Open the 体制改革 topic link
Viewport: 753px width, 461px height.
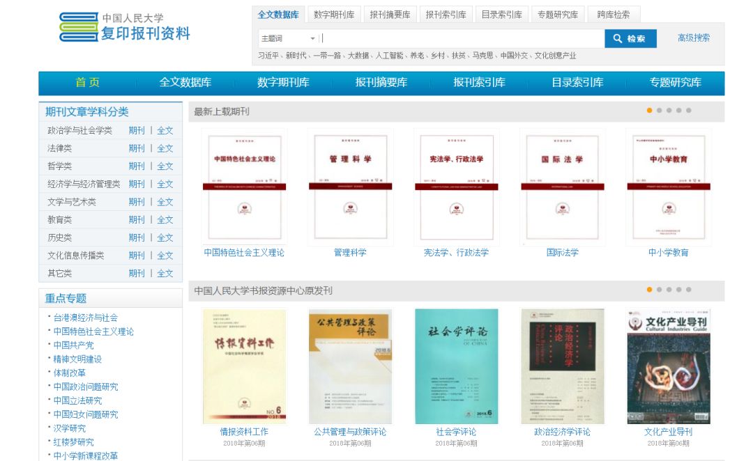pyautogui.click(x=69, y=373)
